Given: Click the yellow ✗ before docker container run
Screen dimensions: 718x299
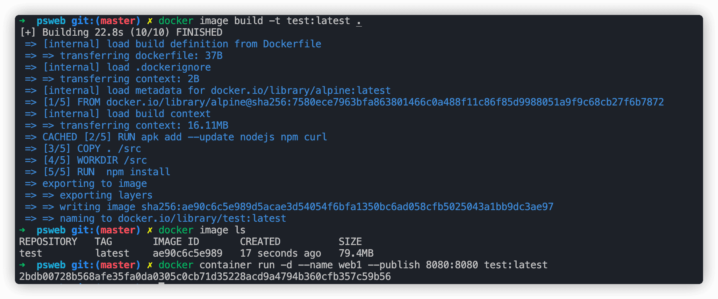Looking at the screenshot, I should [150, 265].
